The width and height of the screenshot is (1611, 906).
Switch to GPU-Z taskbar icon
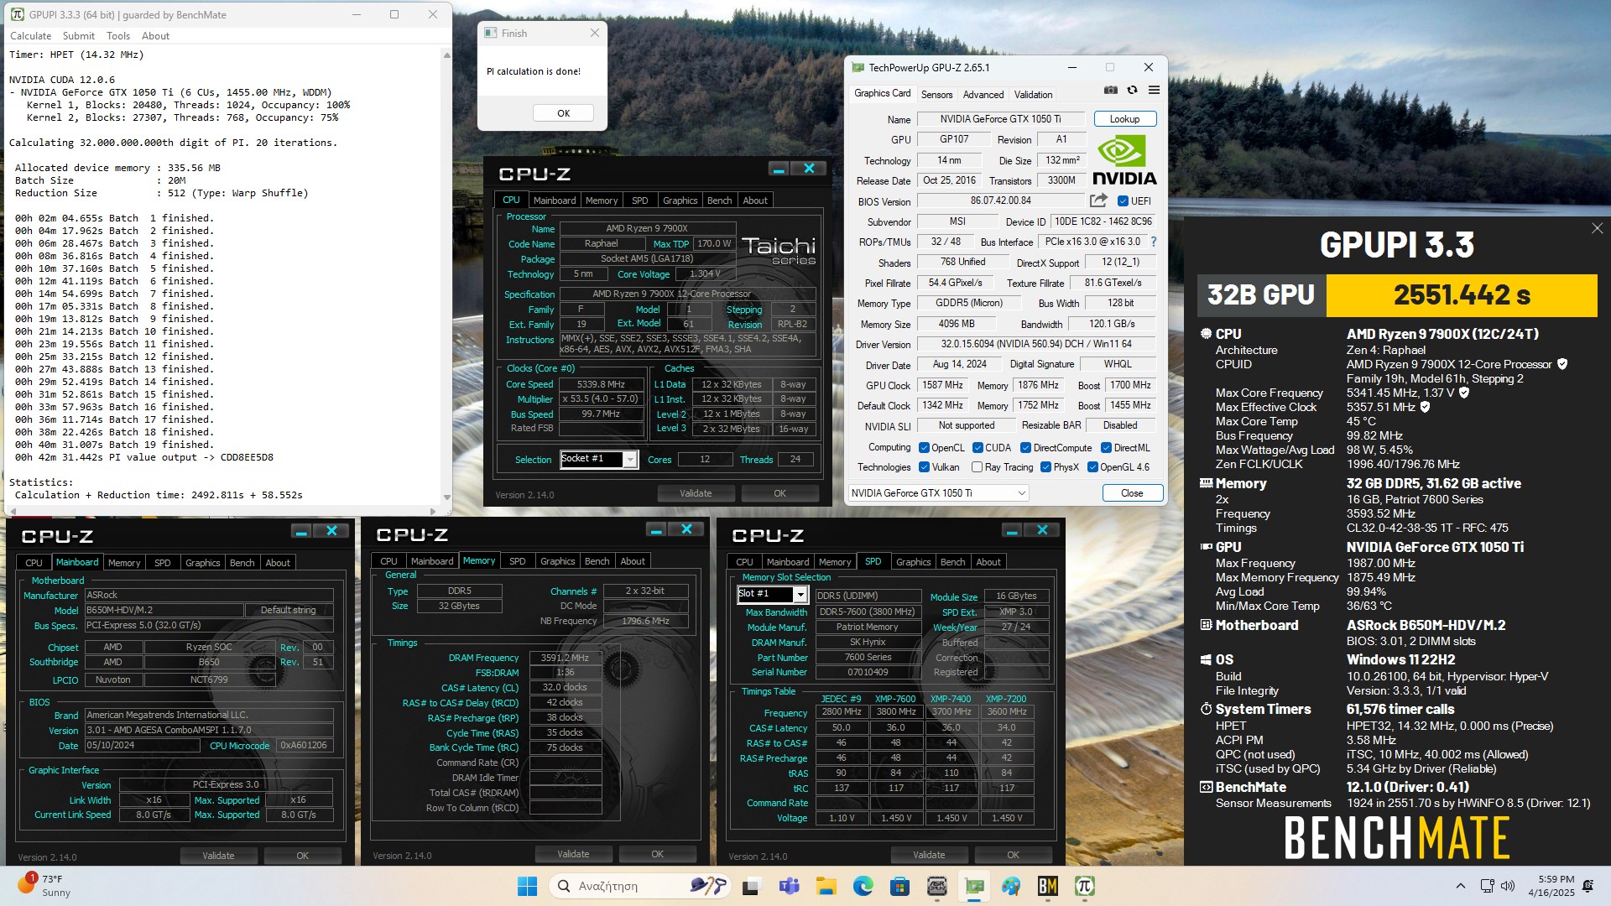[x=973, y=886]
